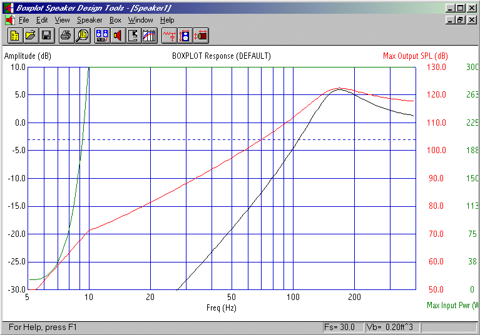
Task: Click the 200 frequency axis tick label
Action: pyautogui.click(x=354, y=297)
